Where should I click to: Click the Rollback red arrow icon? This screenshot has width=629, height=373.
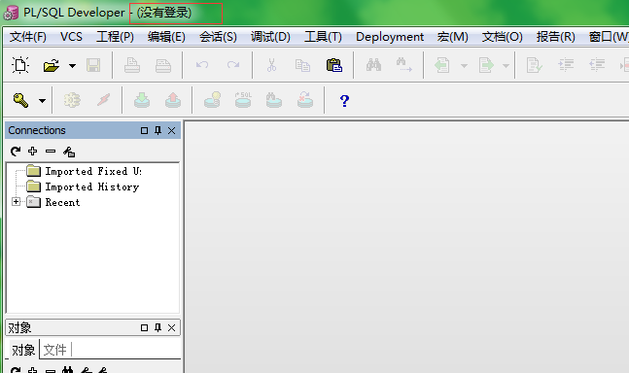[173, 100]
